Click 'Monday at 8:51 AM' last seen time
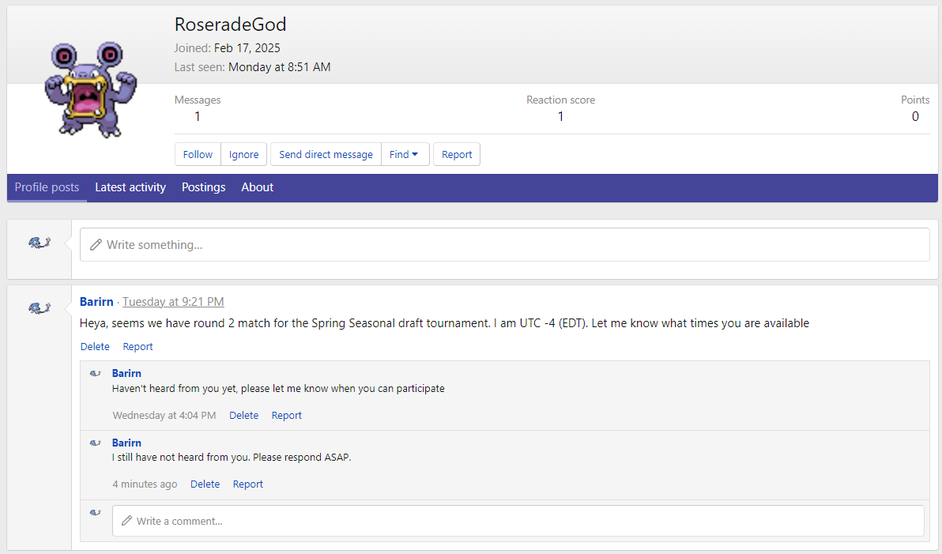Screen dimensions: 942x554 [x=279, y=67]
